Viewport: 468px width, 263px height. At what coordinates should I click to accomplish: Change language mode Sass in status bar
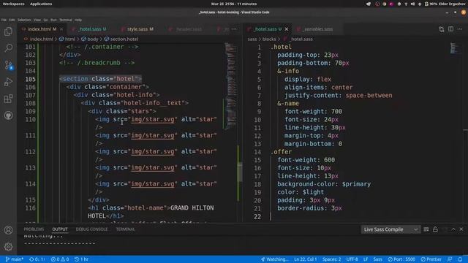point(377,259)
